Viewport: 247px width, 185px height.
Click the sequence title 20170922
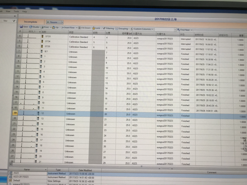[x=166, y=19]
